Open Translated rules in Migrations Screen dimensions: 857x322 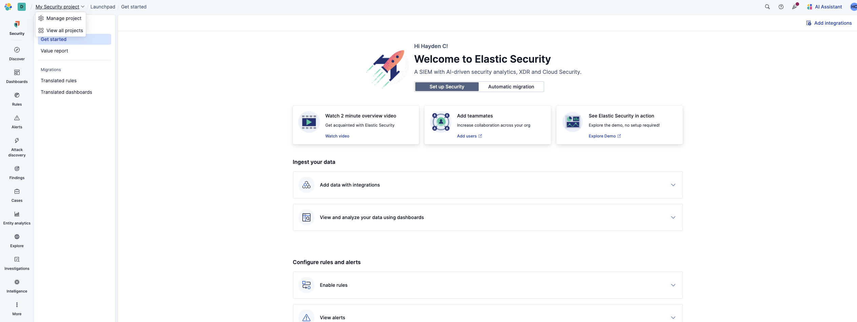(x=59, y=81)
